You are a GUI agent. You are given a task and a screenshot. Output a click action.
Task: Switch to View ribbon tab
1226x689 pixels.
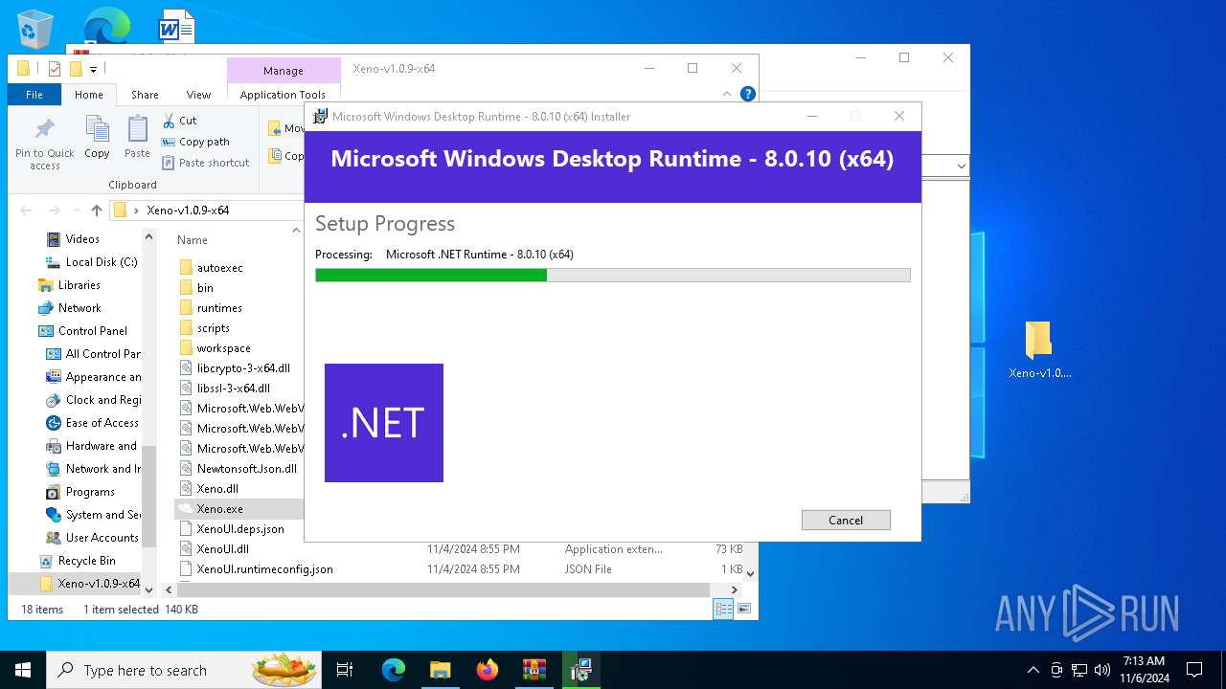pos(198,95)
